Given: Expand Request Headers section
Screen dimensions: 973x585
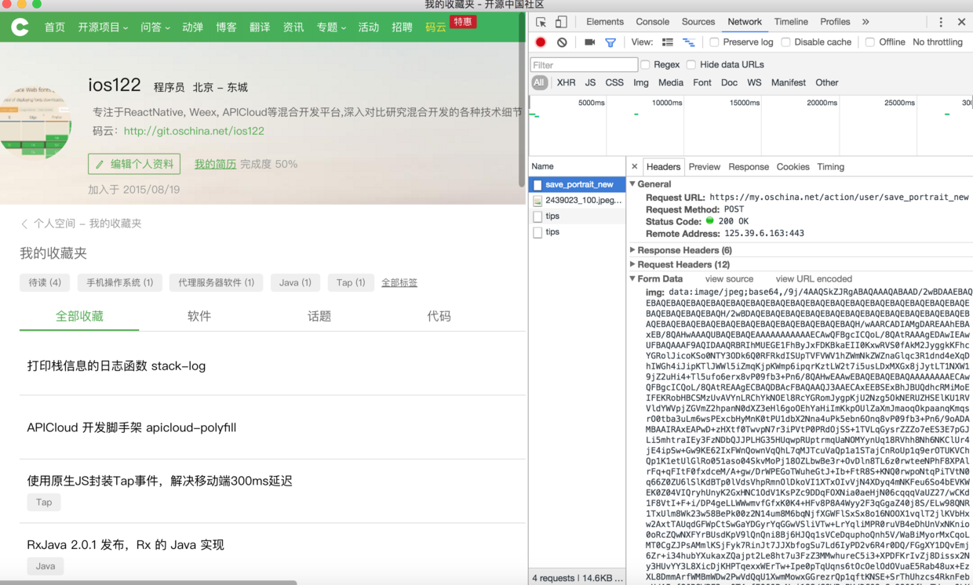Looking at the screenshot, I should [632, 264].
